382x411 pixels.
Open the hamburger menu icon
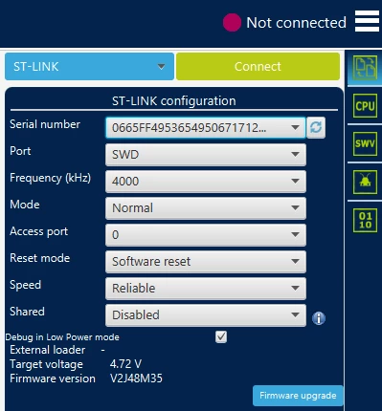[367, 21]
